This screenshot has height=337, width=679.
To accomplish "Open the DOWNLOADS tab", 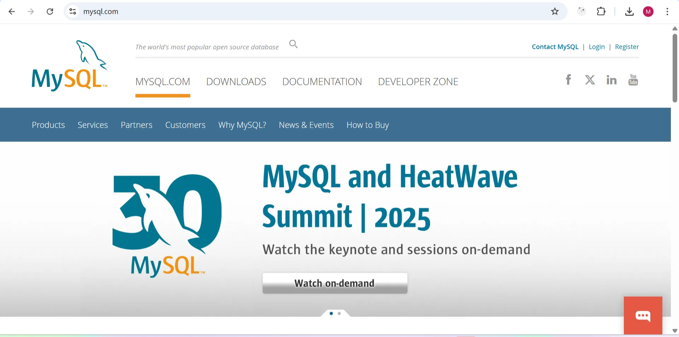I will point(236,82).
